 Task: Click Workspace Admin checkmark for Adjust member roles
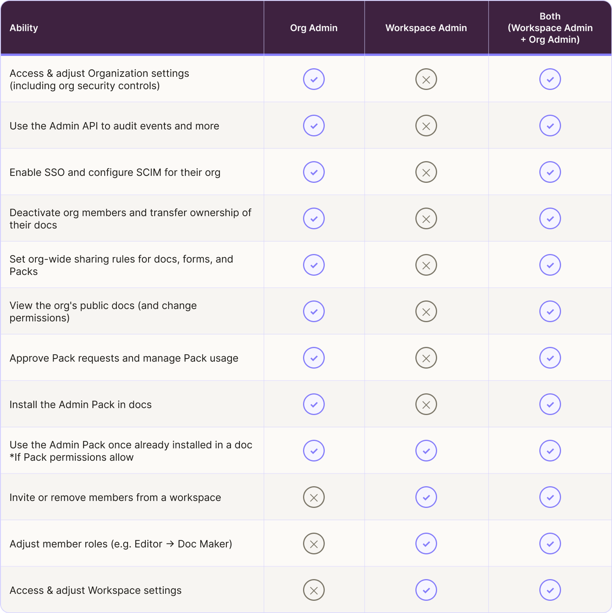click(426, 544)
